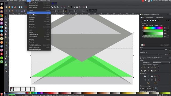
Task: Select the Node edit tool
Action: pos(6,19)
